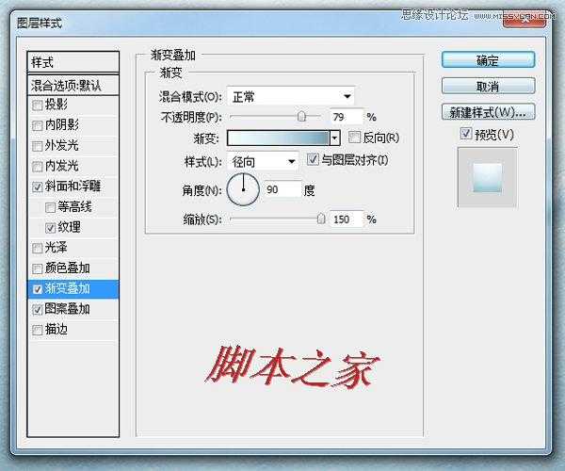Image resolution: width=565 pixels, height=471 pixels.
Task: Click the style preview thumbnail
Action: click(488, 178)
